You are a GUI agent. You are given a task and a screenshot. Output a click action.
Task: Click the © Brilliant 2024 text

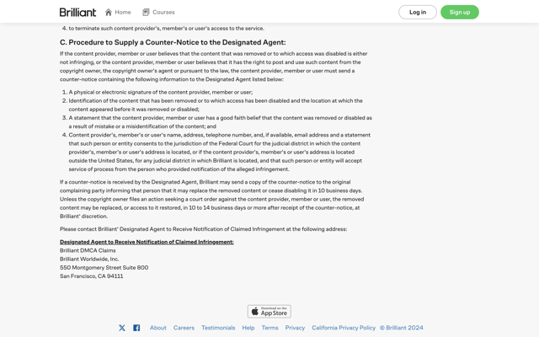coord(402,328)
